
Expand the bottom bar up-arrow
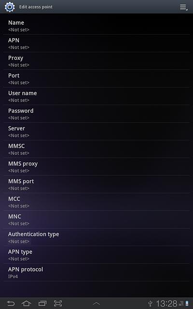96,304
